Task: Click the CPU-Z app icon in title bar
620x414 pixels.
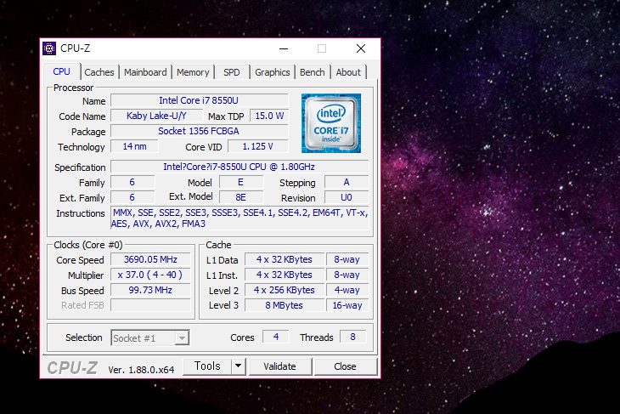Action: pos(49,48)
